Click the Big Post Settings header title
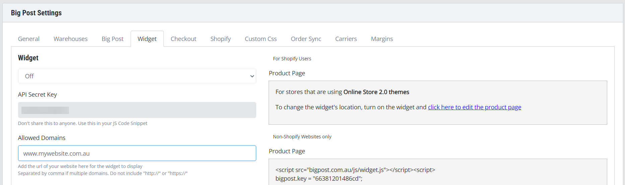The height and width of the screenshot is (185, 625). 36,13
